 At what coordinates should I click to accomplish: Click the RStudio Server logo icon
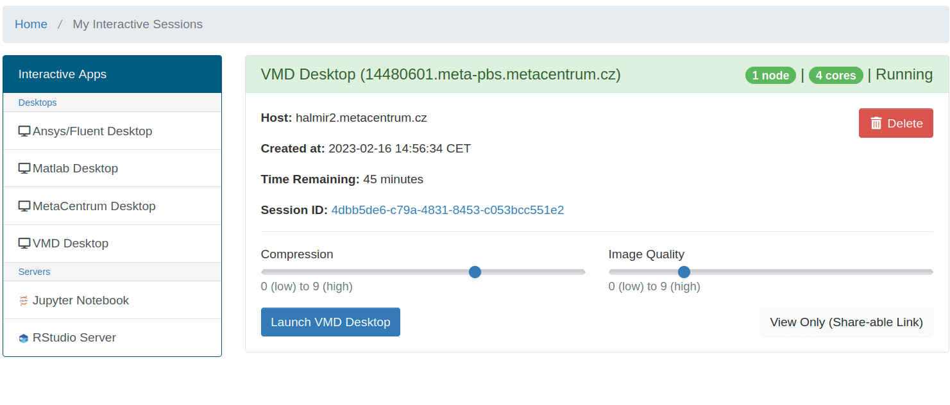(24, 338)
